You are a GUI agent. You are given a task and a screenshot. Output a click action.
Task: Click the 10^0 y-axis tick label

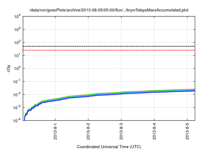click(x=17, y=68)
